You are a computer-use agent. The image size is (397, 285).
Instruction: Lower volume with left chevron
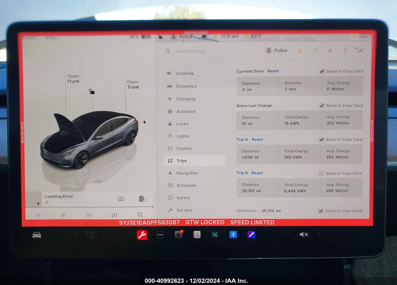pyautogui.click(x=290, y=234)
